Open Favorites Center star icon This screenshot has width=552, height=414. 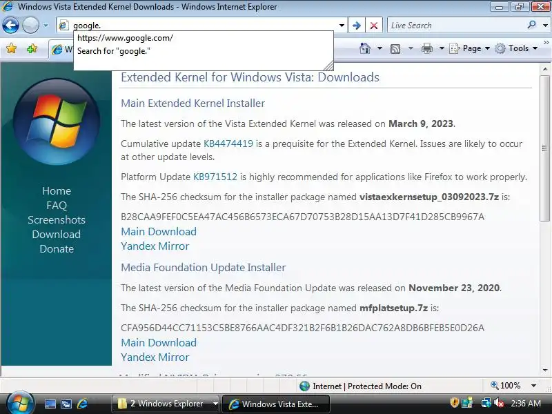tap(11, 48)
